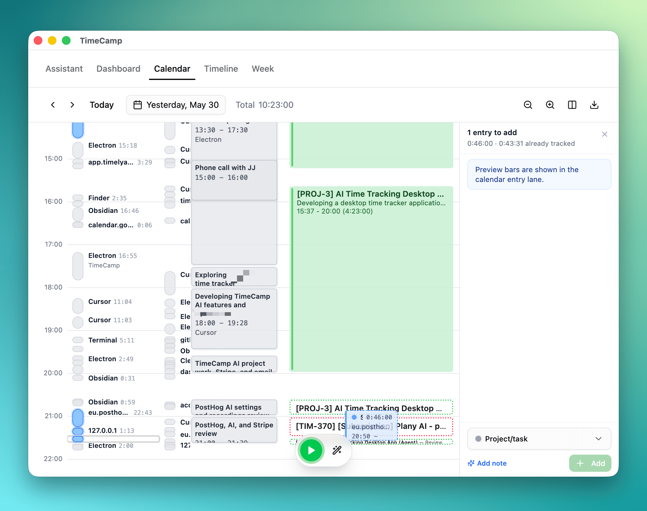Open the Exploring time tracker event
647x511 pixels.
point(234,277)
